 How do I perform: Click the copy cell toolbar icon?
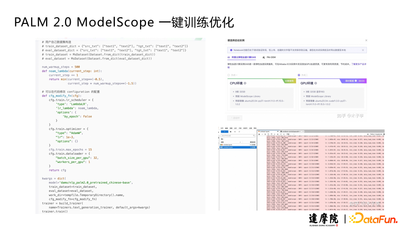pos(268,134)
